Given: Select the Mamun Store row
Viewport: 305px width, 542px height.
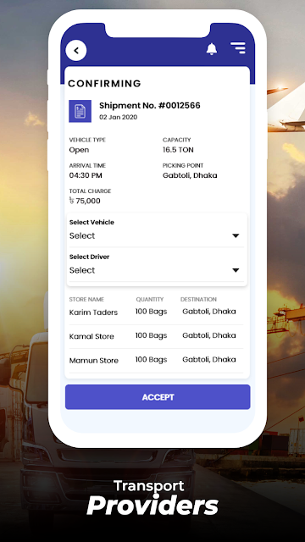Looking at the screenshot, I should pos(156,360).
